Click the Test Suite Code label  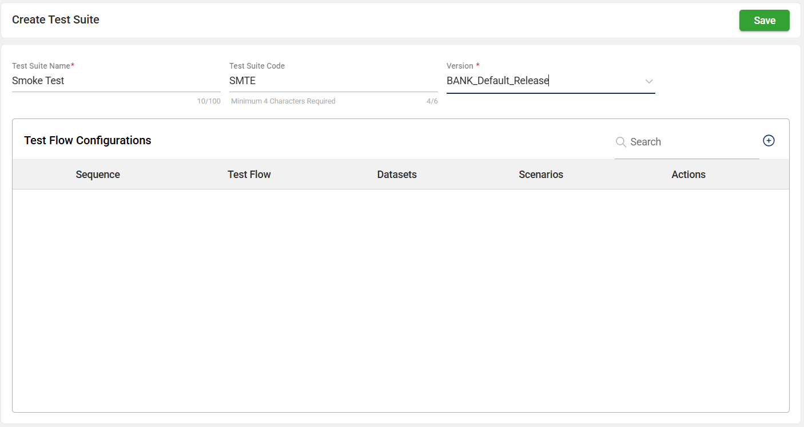(257, 66)
